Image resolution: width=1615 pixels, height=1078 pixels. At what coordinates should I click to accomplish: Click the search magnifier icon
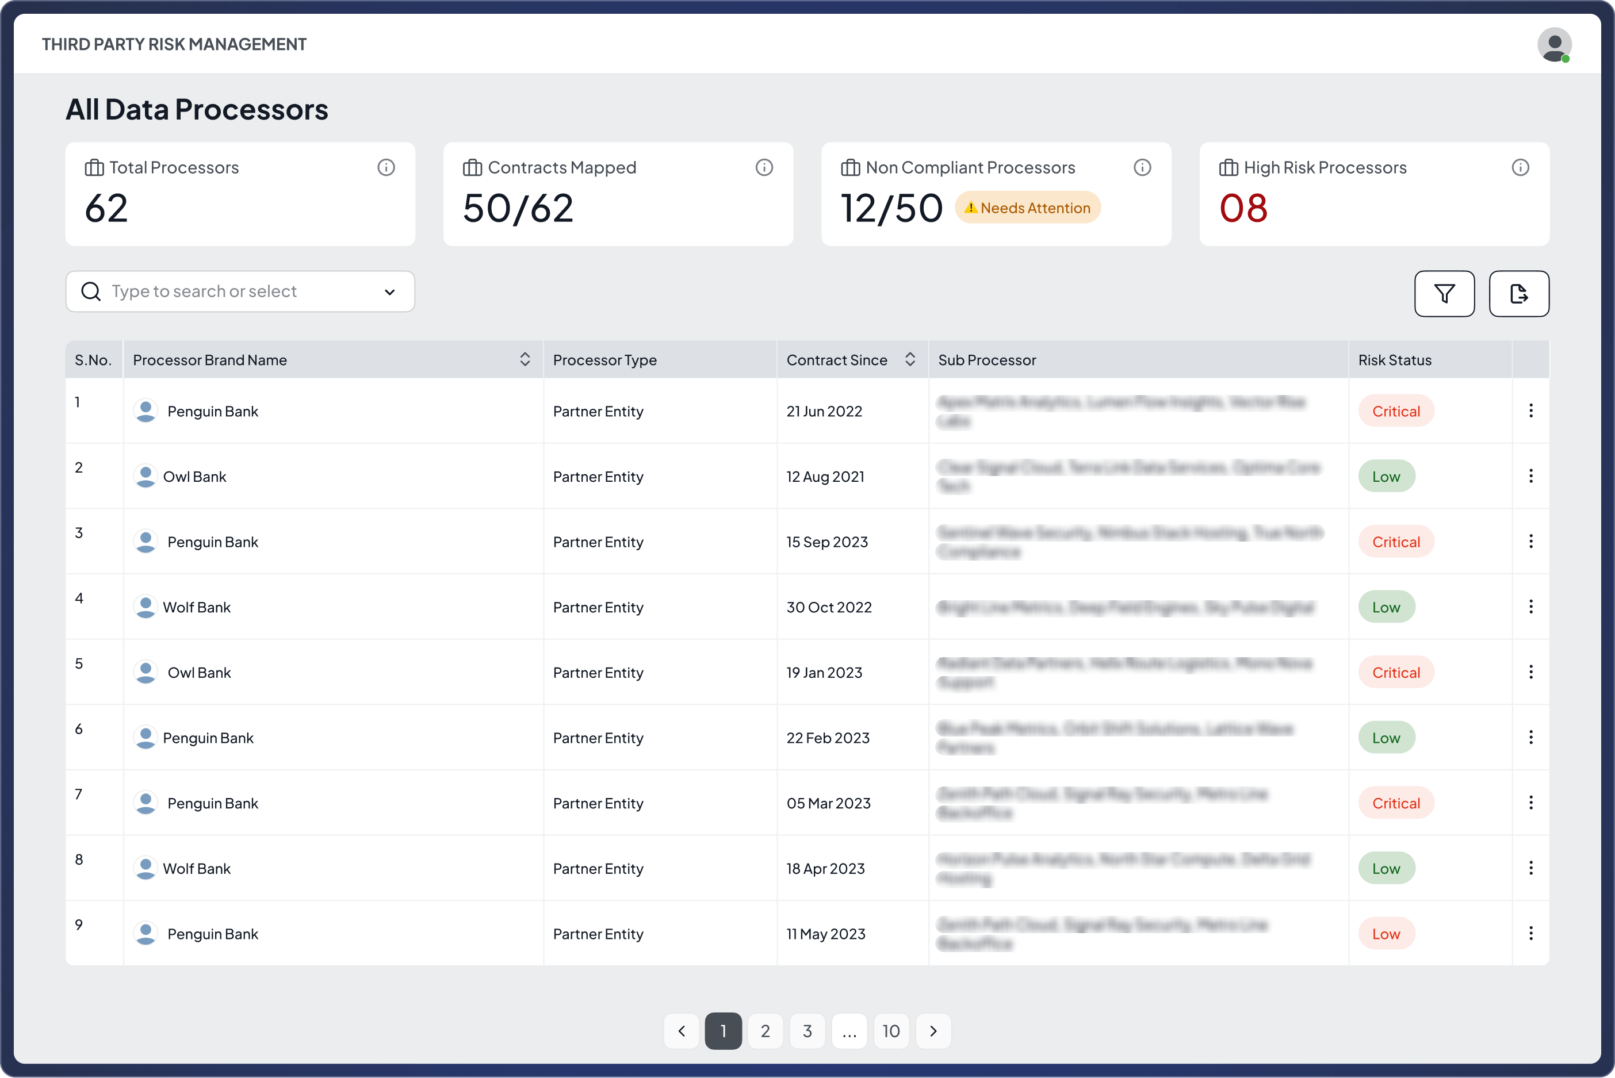coord(91,291)
